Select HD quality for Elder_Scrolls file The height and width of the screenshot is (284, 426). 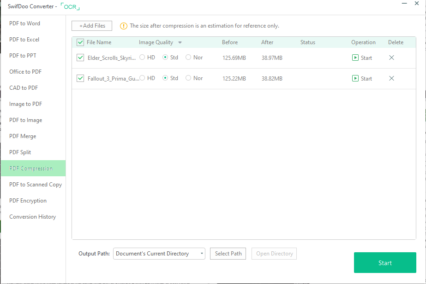pyautogui.click(x=142, y=57)
